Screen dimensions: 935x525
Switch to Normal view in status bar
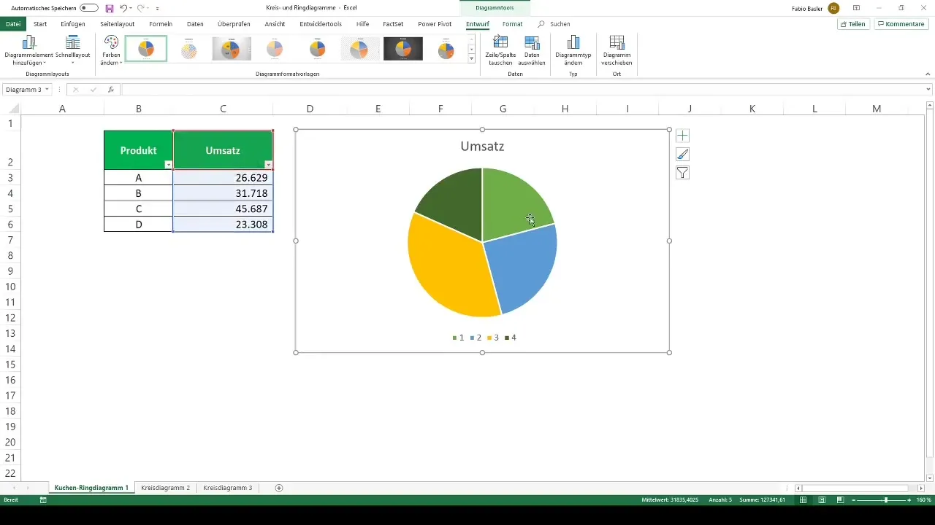pyautogui.click(x=804, y=500)
